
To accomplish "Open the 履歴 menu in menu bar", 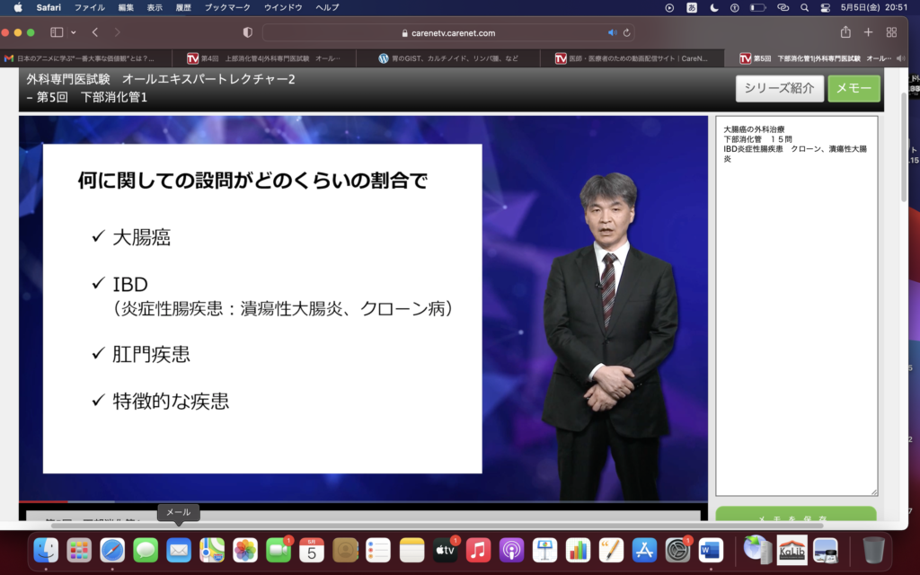I will (x=184, y=7).
